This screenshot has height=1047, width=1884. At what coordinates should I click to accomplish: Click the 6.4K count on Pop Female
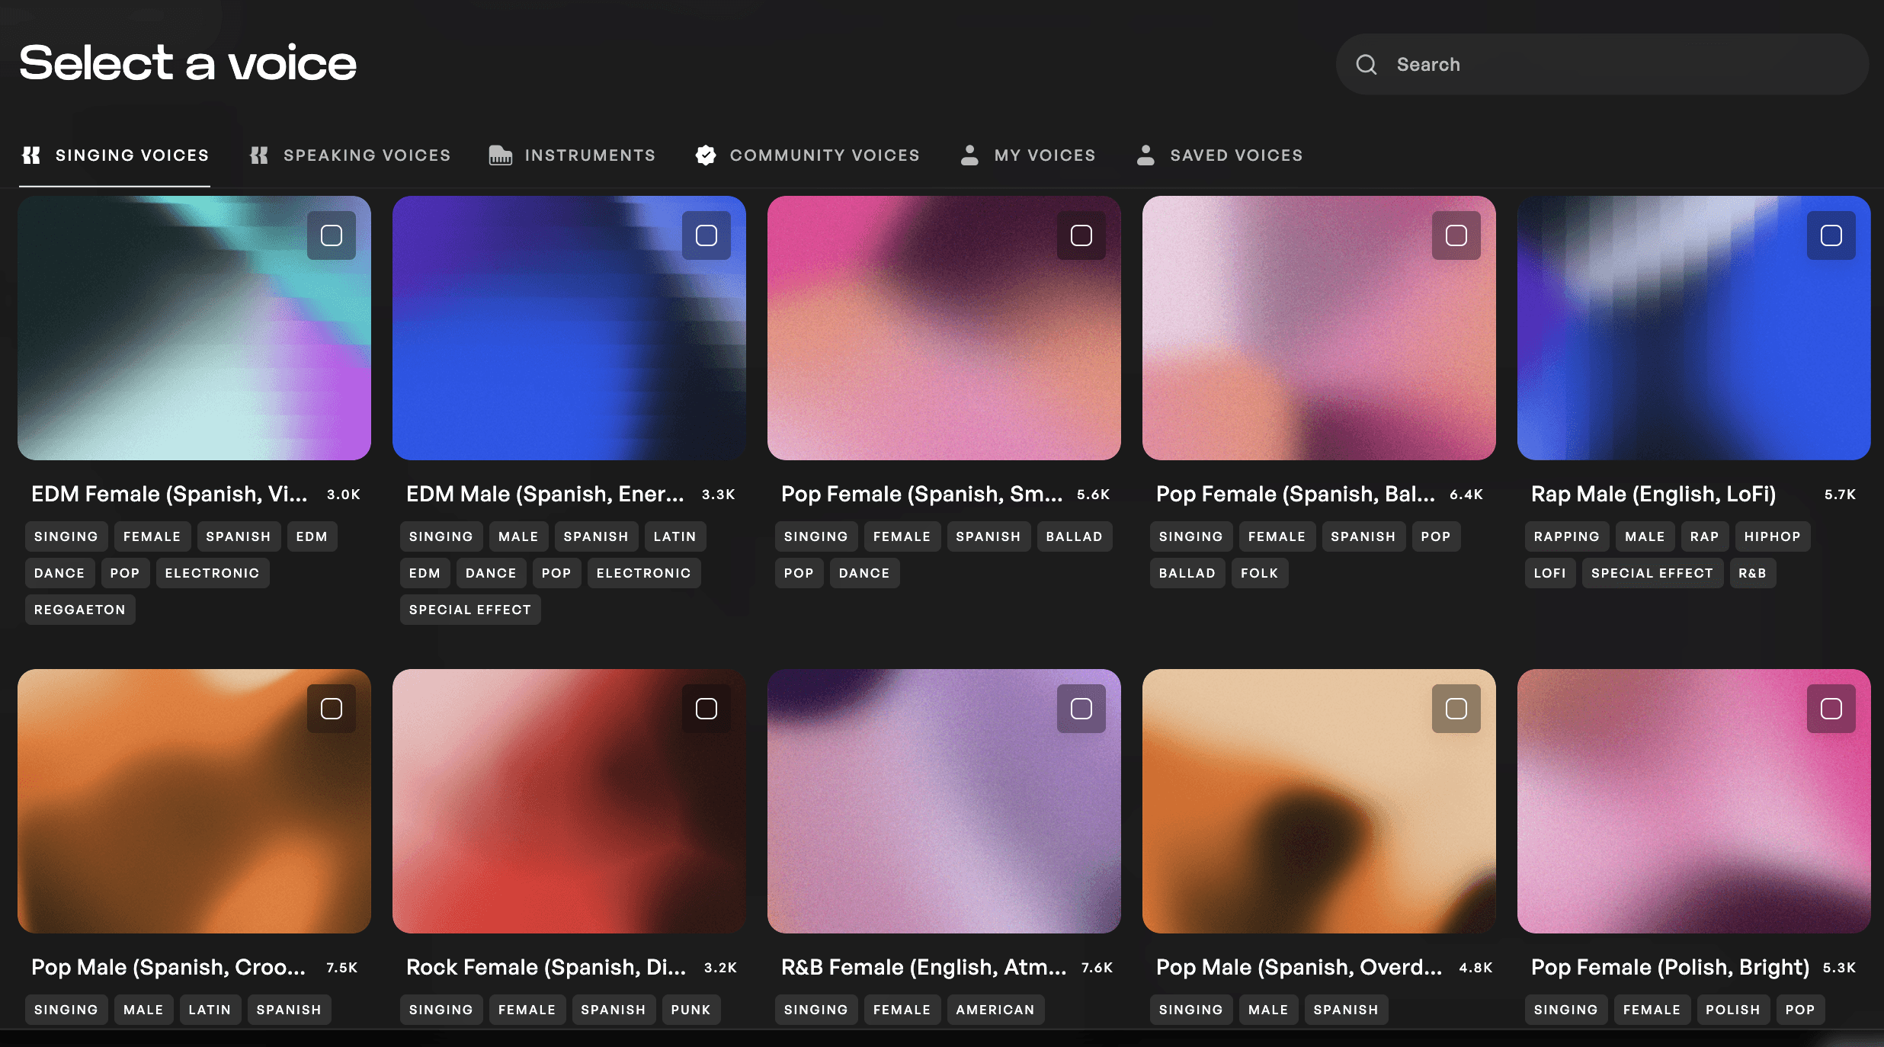point(1466,495)
